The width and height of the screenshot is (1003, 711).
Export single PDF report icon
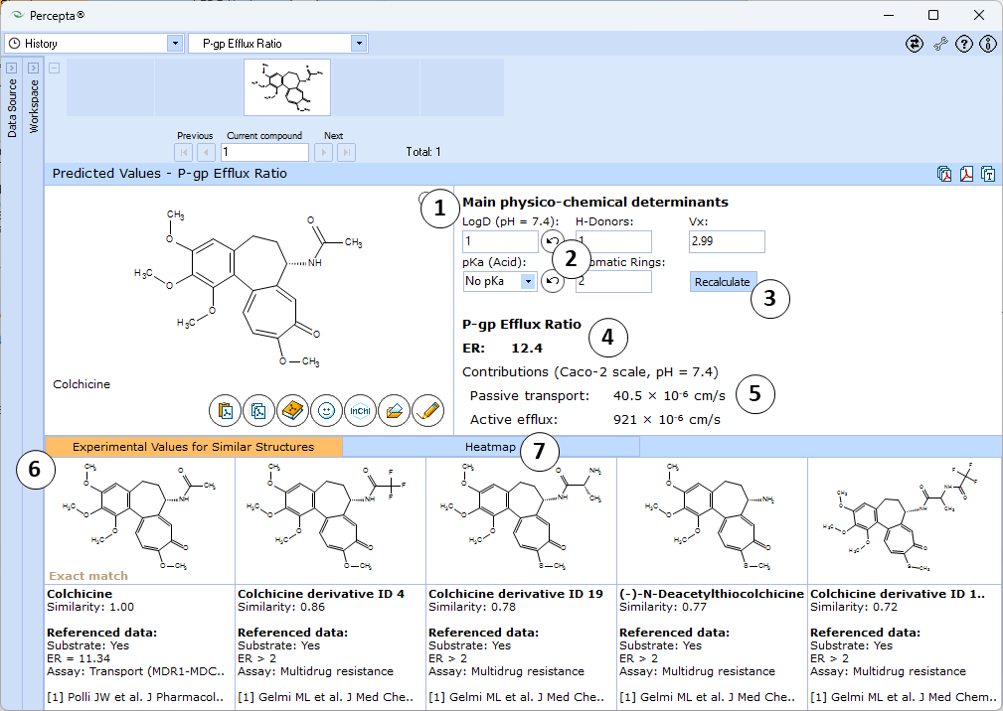pos(966,174)
